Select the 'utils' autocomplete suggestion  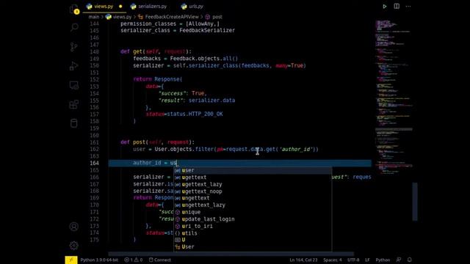[253, 233]
